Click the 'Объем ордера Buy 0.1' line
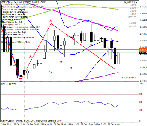The width and height of the screenshot is (147, 126). 12,22
